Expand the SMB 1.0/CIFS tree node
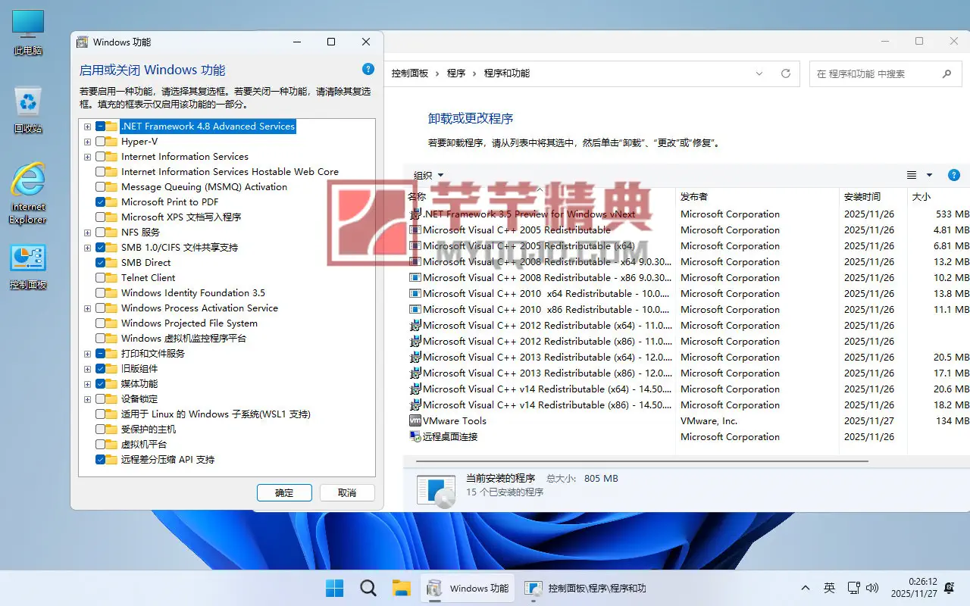Screen dimensions: 970x606 (88, 248)
